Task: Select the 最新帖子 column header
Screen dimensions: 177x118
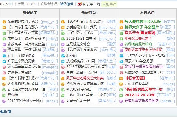Action: (30, 13)
